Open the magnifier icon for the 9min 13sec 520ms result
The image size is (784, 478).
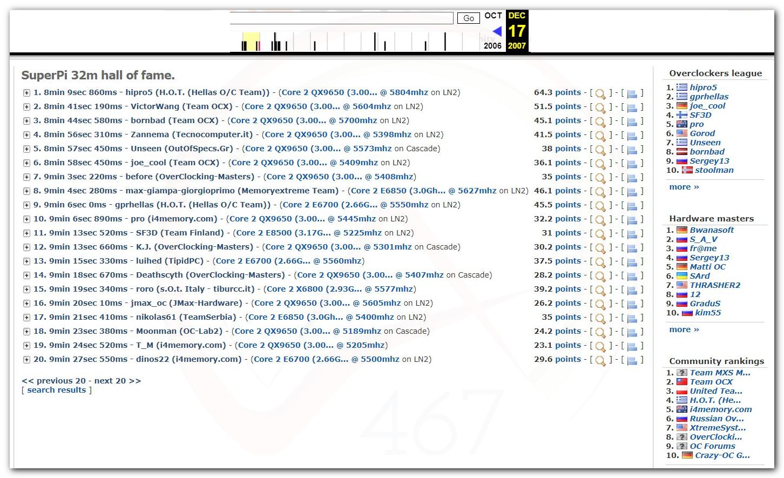coord(600,234)
